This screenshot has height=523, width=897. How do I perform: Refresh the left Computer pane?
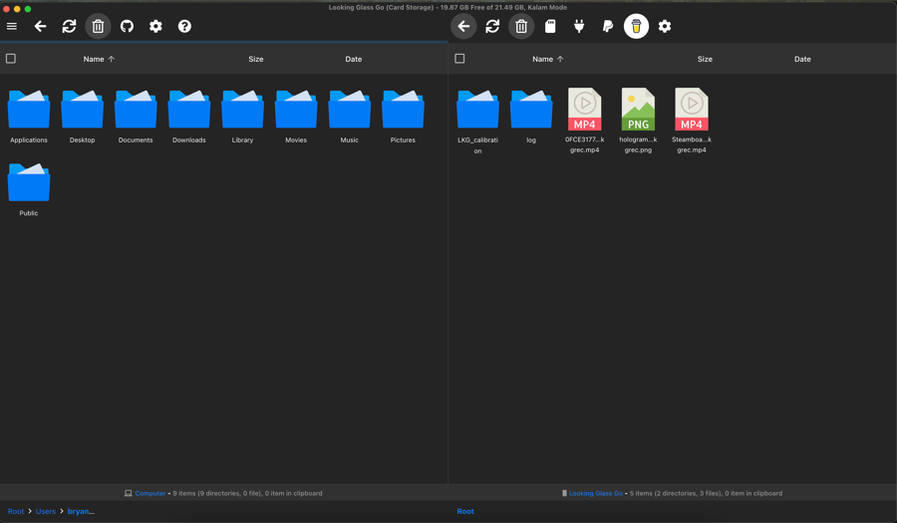(69, 27)
